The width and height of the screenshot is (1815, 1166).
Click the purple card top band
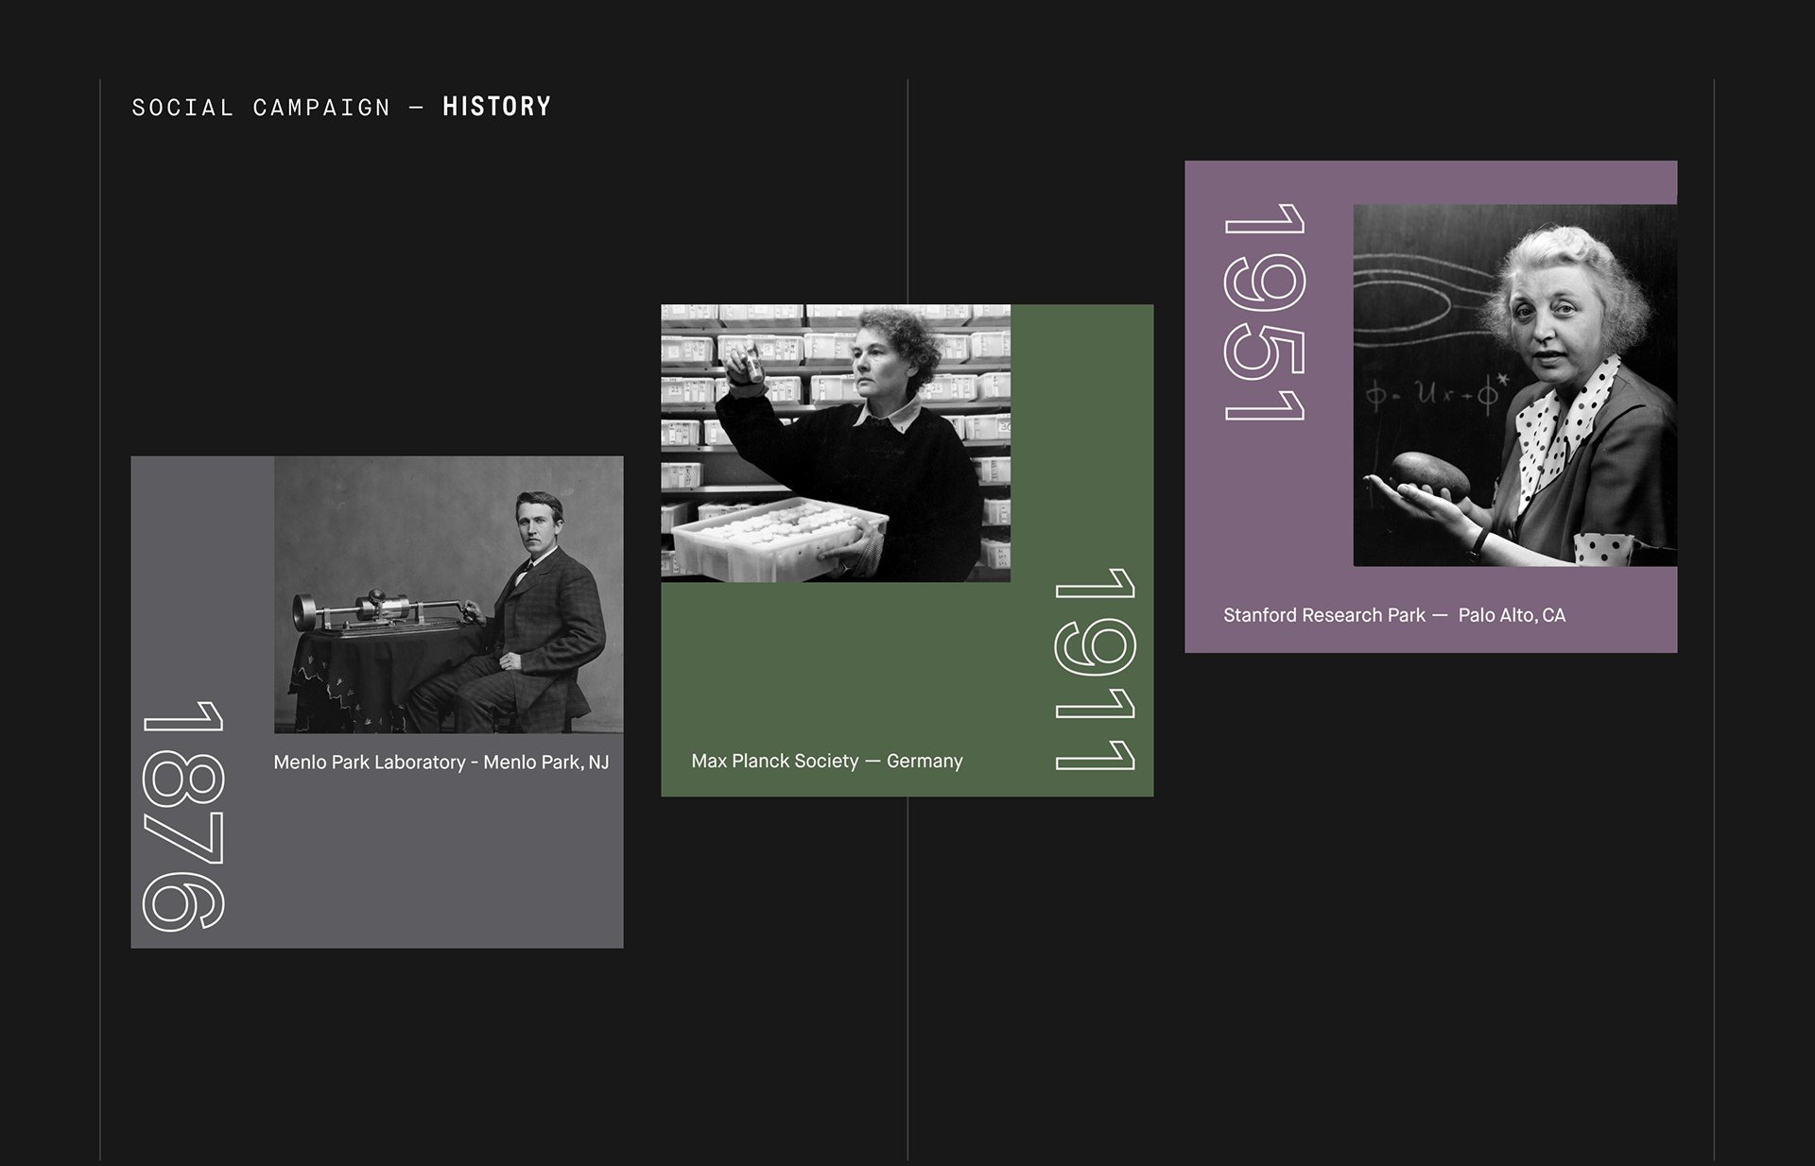(x=1429, y=180)
